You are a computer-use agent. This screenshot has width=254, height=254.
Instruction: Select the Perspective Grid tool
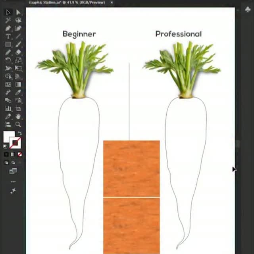coord(18,76)
